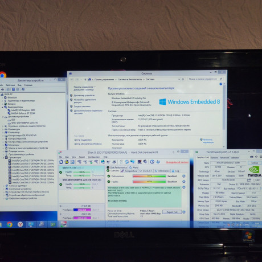The image size is (262, 262).
Task: Click the GPU-Z BIOS export share icon
Action: (249, 180)
